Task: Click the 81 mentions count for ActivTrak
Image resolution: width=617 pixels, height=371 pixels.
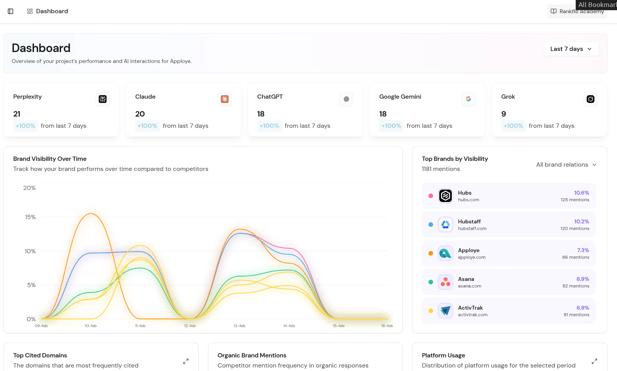Action: (577, 315)
